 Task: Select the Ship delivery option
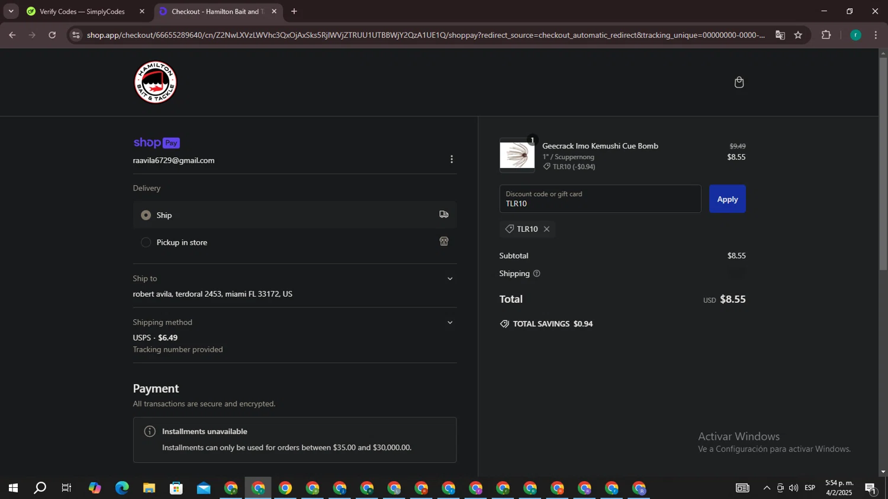click(295, 215)
